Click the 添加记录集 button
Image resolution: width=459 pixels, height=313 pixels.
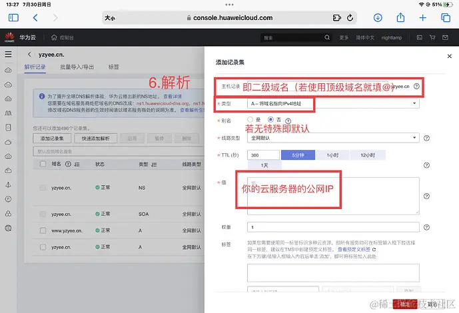tap(52, 139)
